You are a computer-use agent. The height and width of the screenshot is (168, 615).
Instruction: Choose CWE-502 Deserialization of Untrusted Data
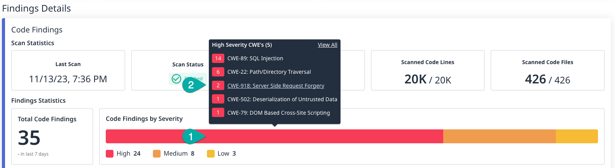[282, 99]
